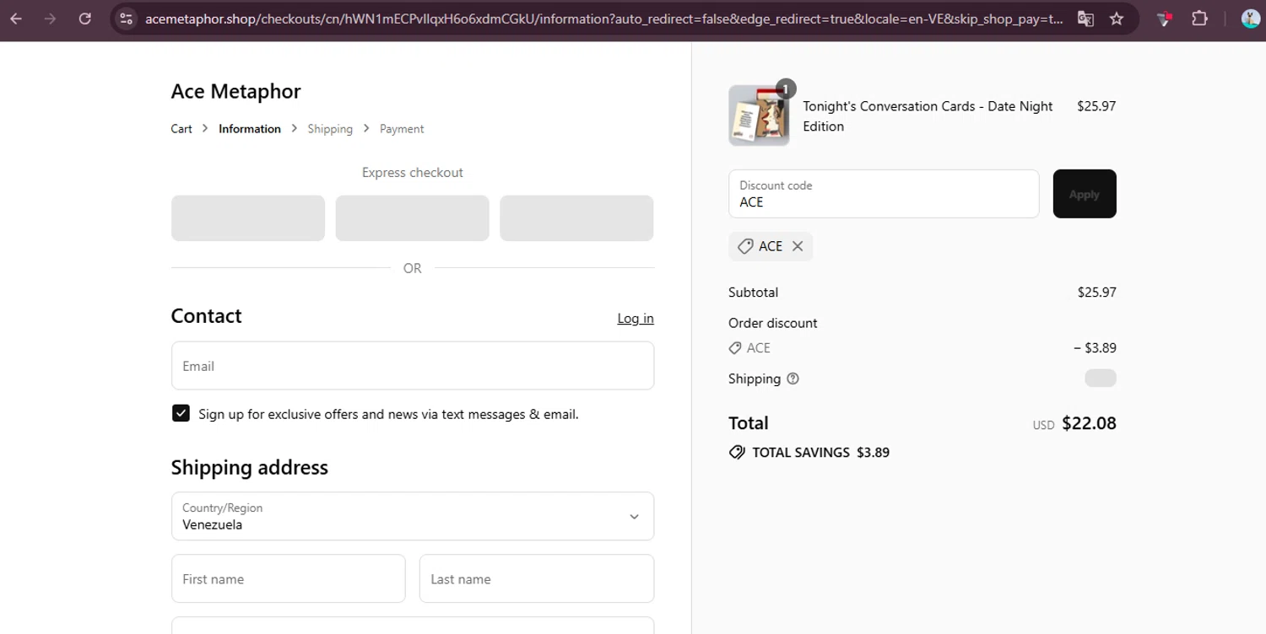Click the Contact heading
This screenshot has width=1266, height=634.
click(x=206, y=315)
